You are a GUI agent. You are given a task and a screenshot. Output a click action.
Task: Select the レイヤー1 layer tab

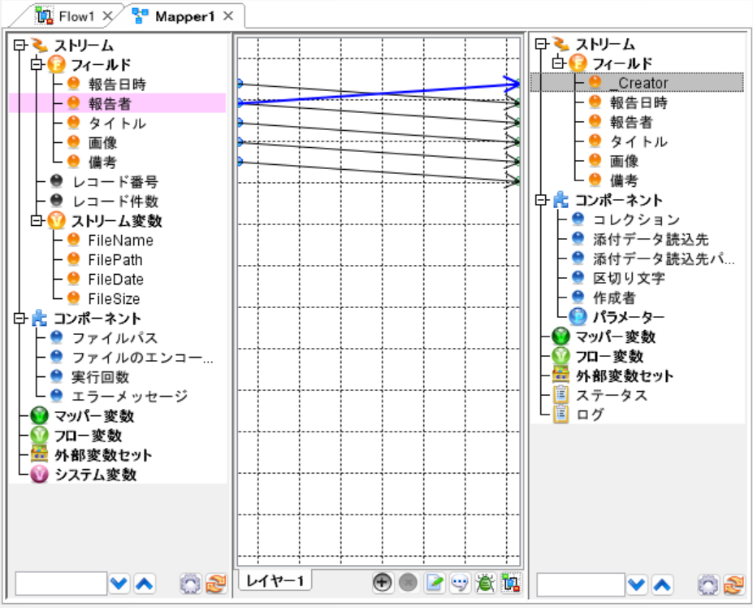tap(275, 580)
